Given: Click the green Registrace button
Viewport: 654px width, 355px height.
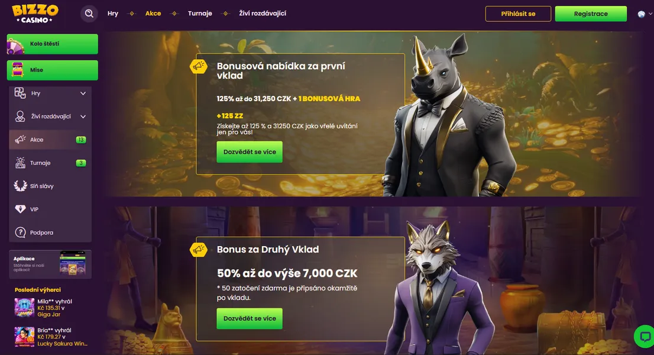Looking at the screenshot, I should click(591, 13).
